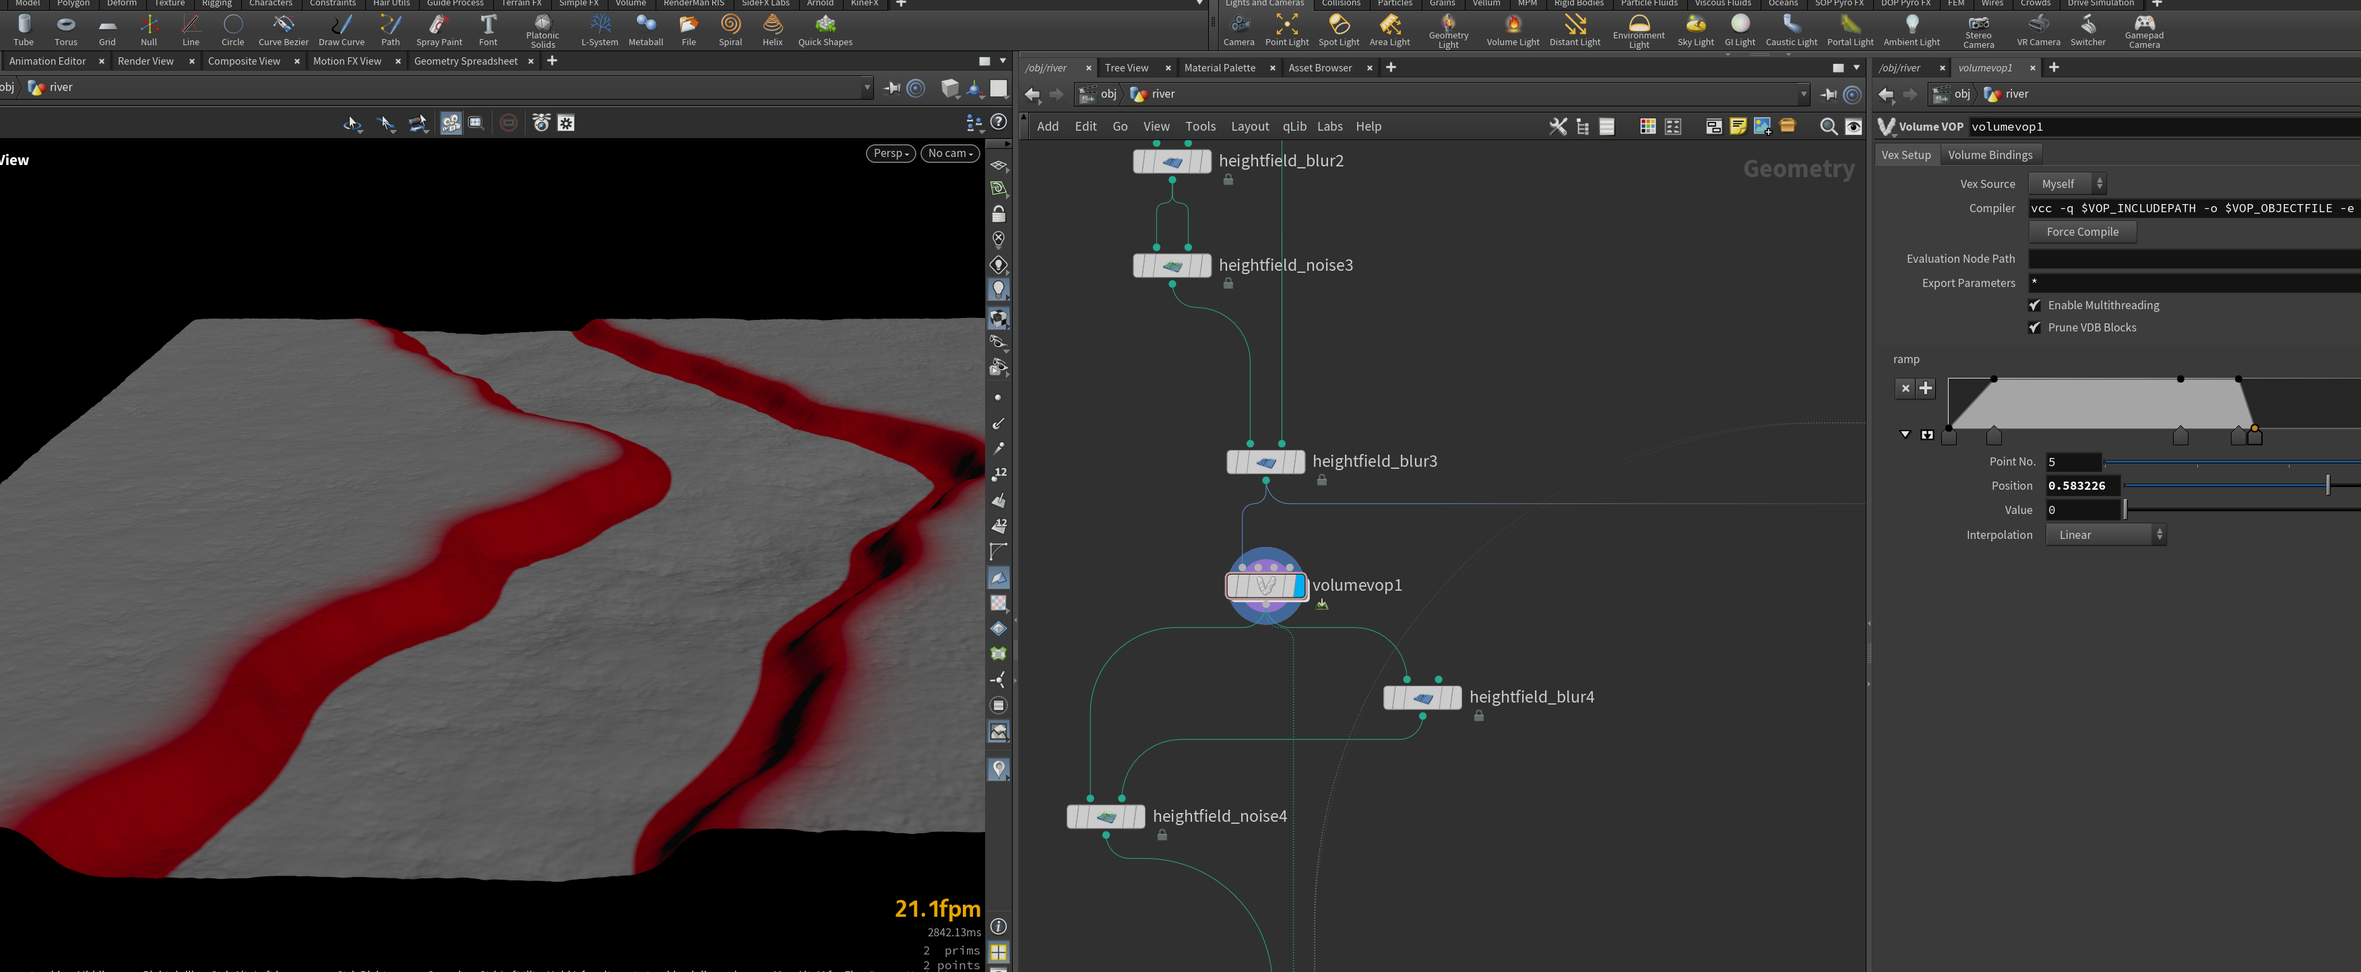Screen dimensions: 2361x972
Task: Expand the network editor path dropdown arrow
Action: click(1803, 94)
